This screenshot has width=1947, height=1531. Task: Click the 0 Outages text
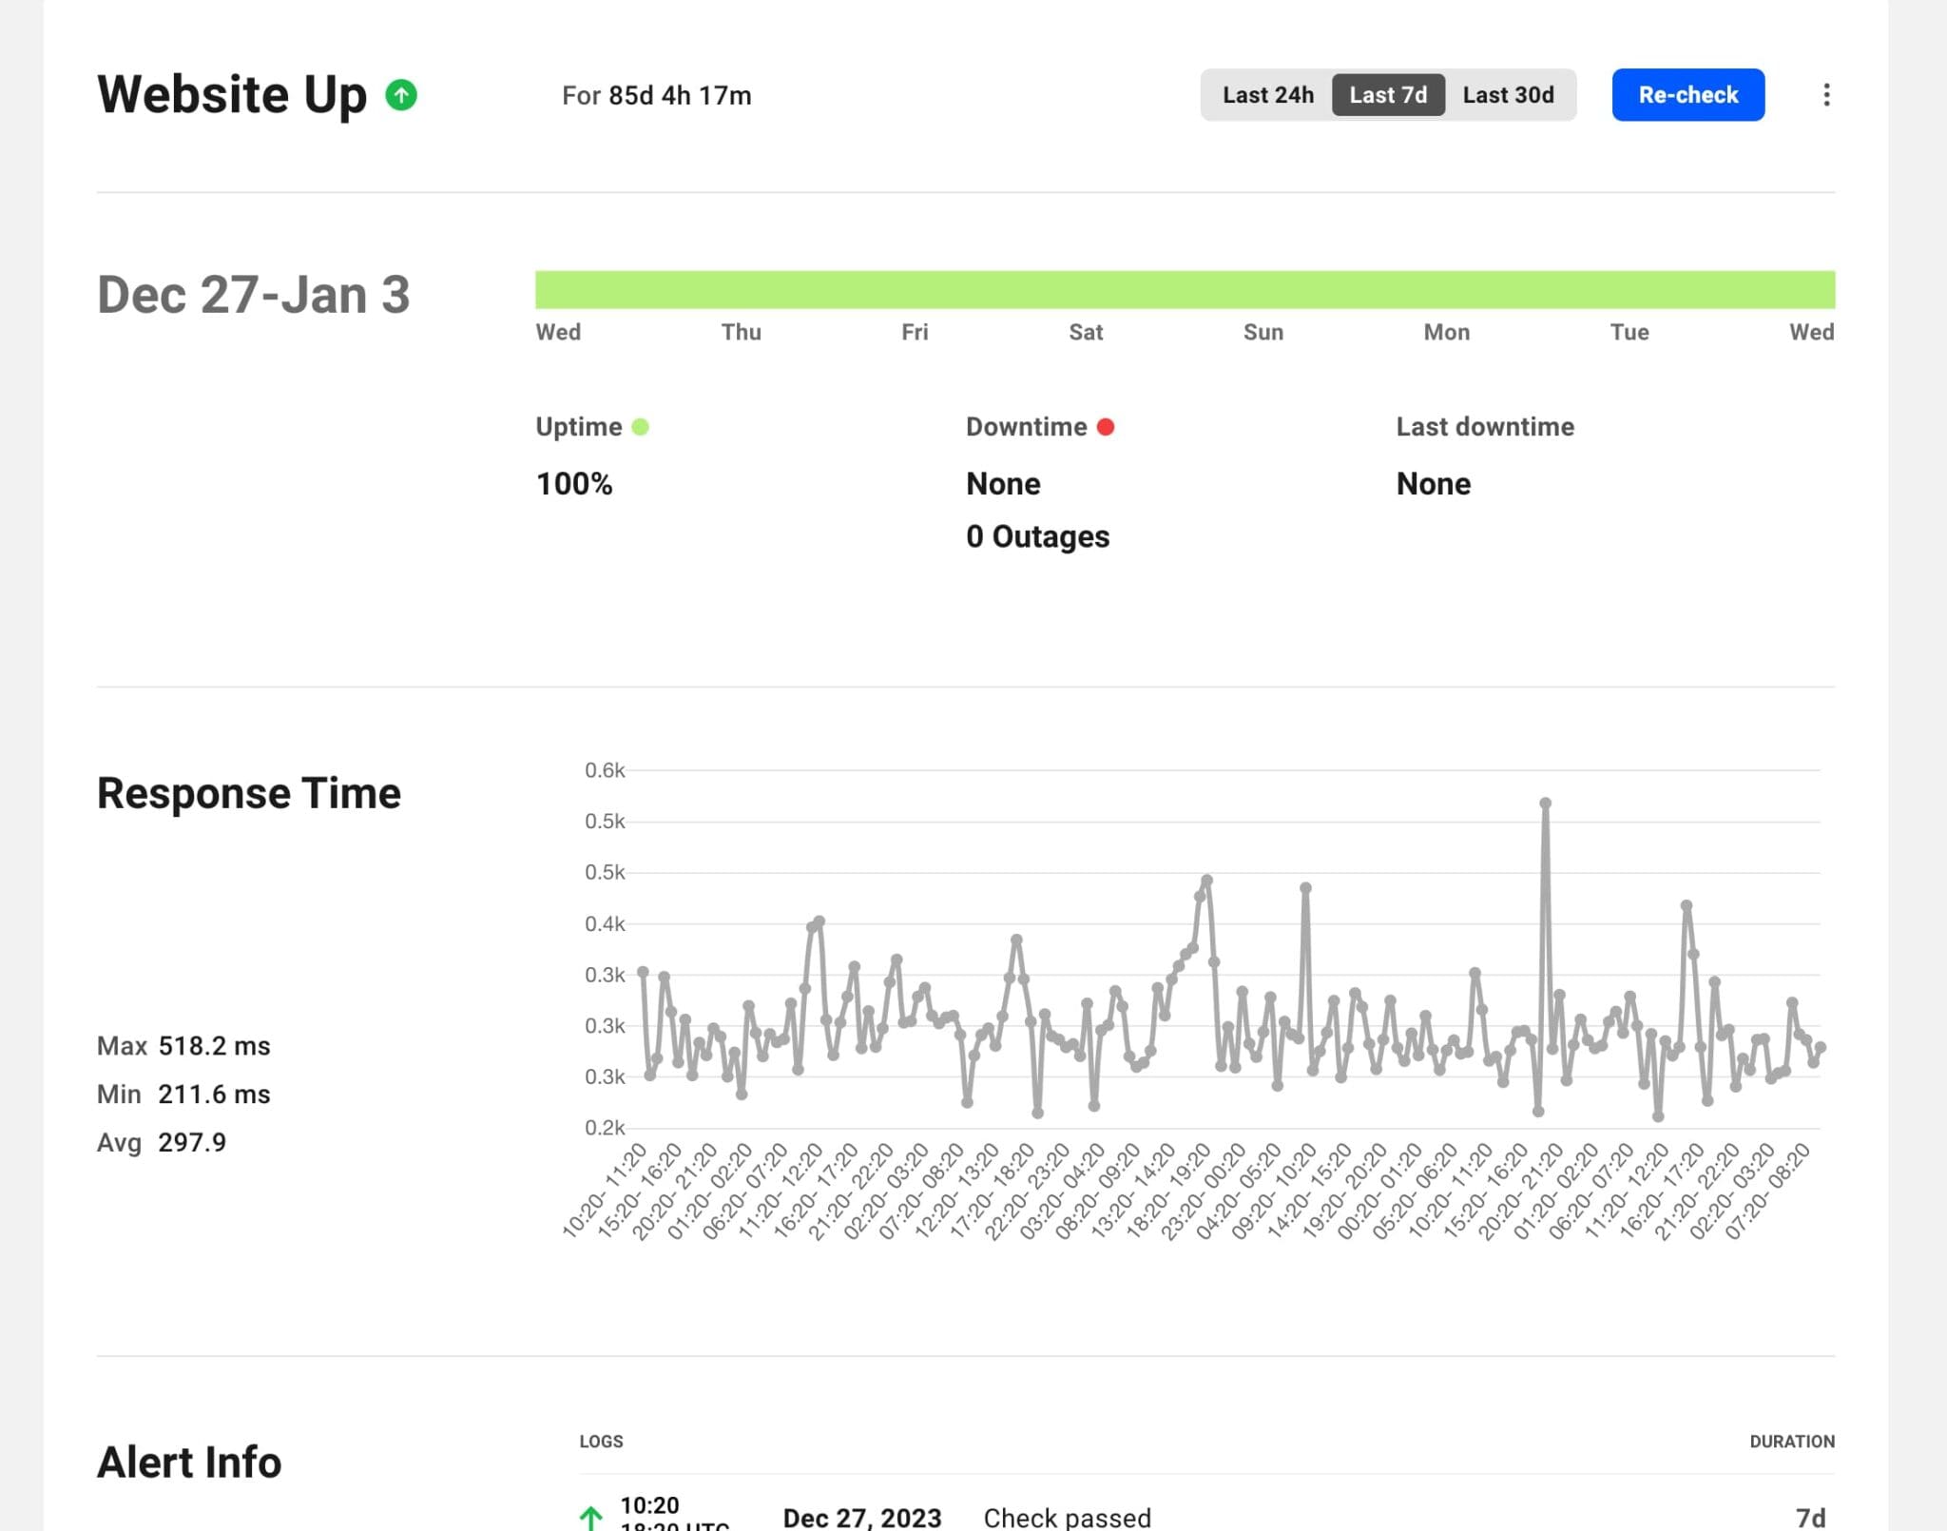pyautogui.click(x=1037, y=536)
